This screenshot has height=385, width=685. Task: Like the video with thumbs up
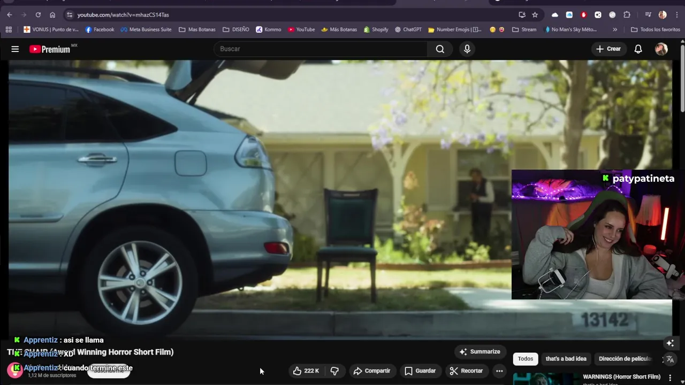(306, 371)
